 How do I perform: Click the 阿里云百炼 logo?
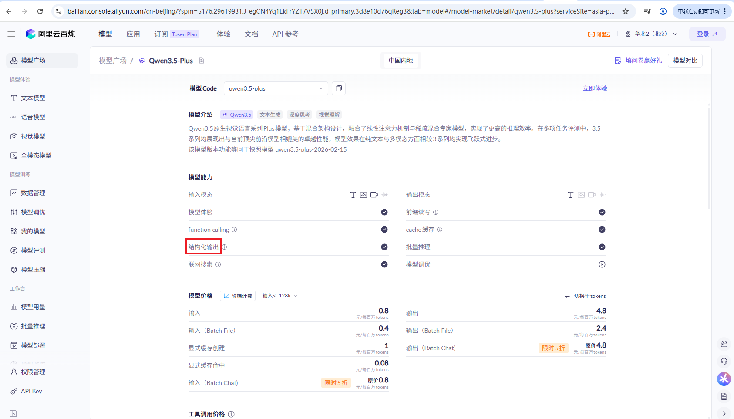point(51,34)
